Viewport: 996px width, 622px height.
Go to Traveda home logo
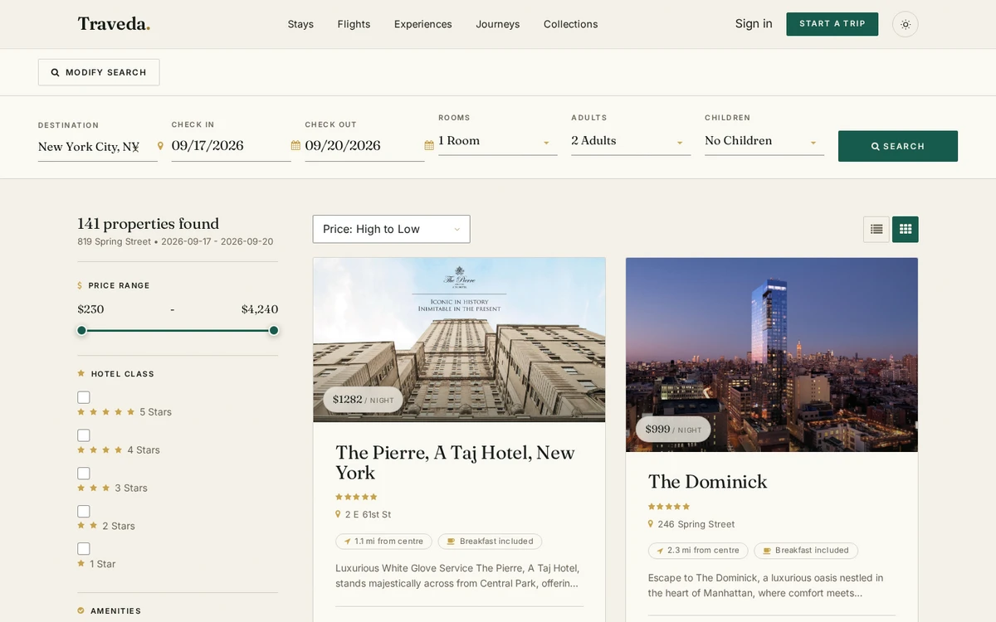[x=114, y=24]
